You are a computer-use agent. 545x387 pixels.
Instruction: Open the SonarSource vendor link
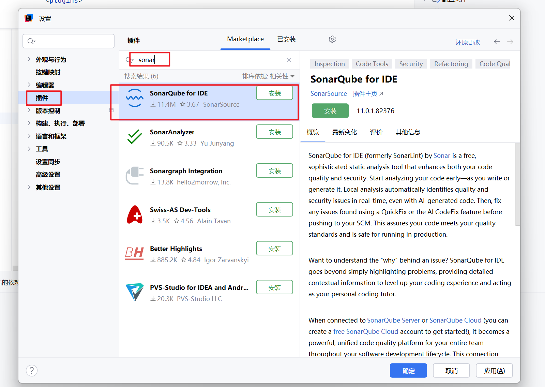329,93
